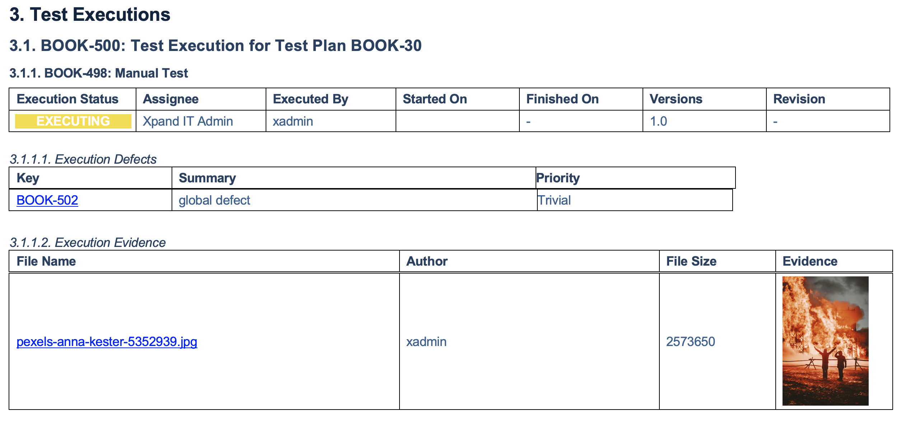Click the BOOK-500 Test Execution heading
The width and height of the screenshot is (906, 425).
[x=215, y=46]
